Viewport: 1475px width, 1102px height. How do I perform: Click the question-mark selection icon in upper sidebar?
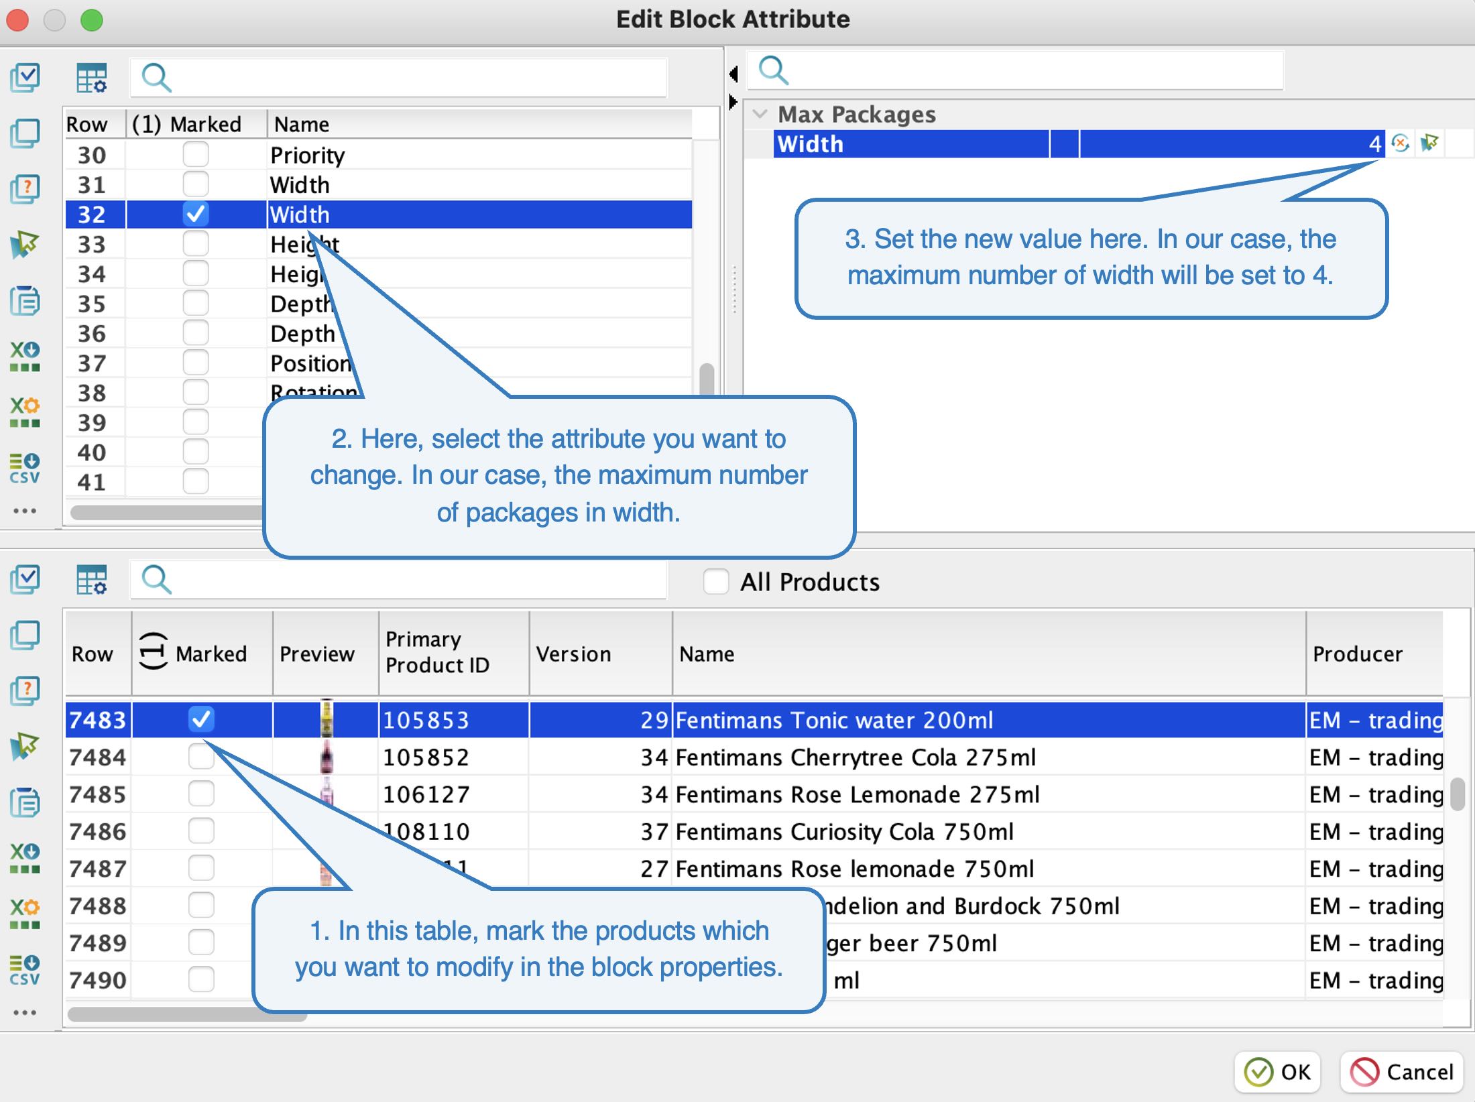(25, 189)
